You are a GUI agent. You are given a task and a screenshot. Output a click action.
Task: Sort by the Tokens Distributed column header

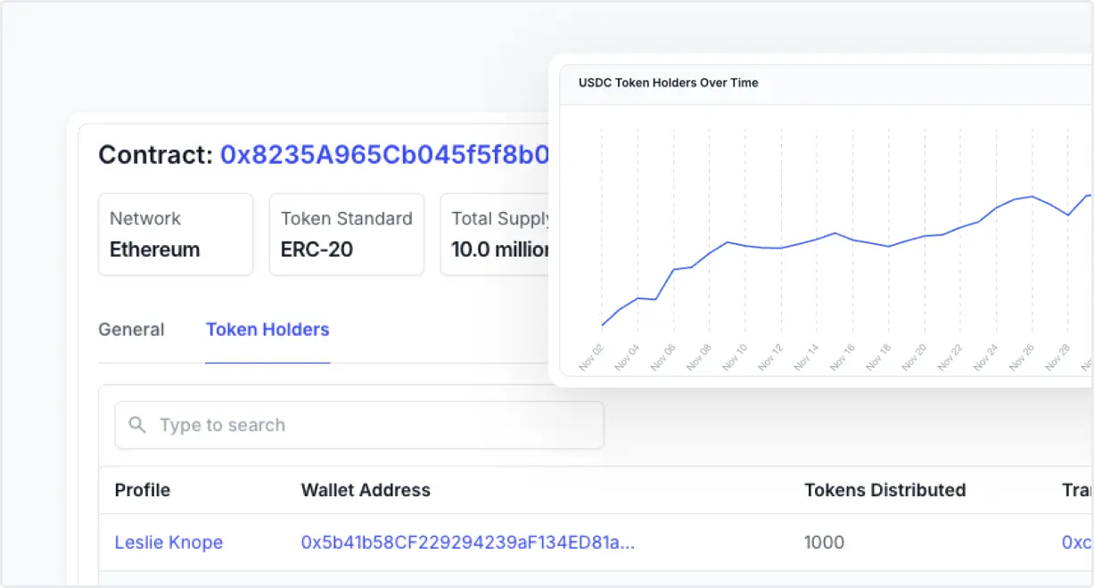click(x=885, y=490)
